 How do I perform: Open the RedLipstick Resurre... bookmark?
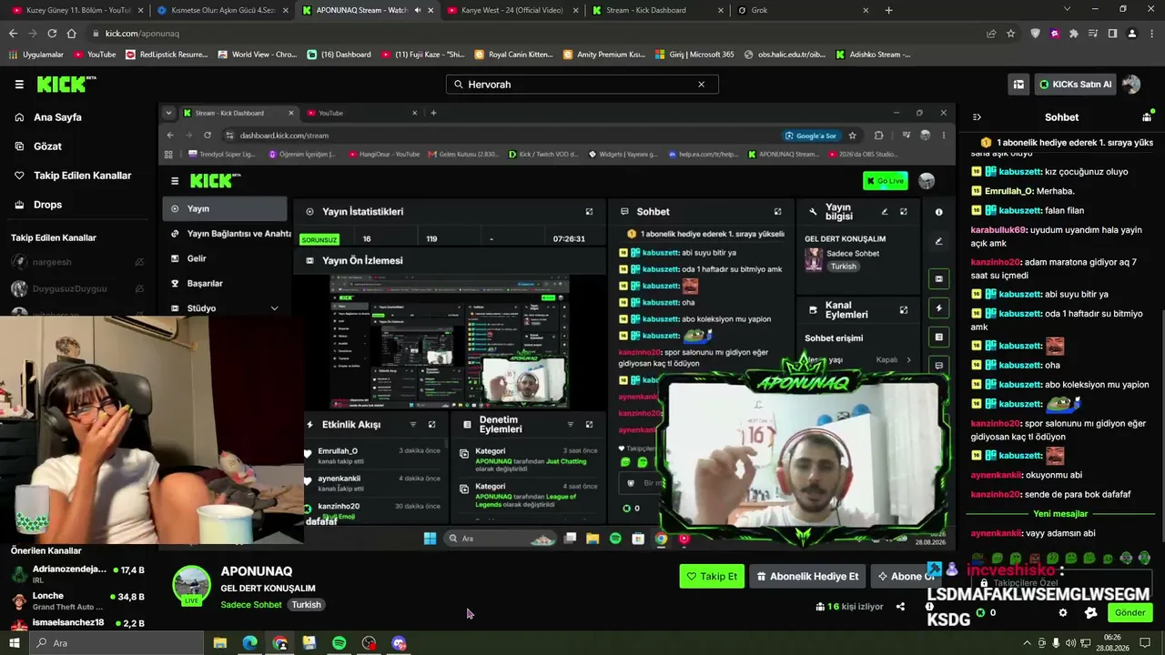pos(167,55)
